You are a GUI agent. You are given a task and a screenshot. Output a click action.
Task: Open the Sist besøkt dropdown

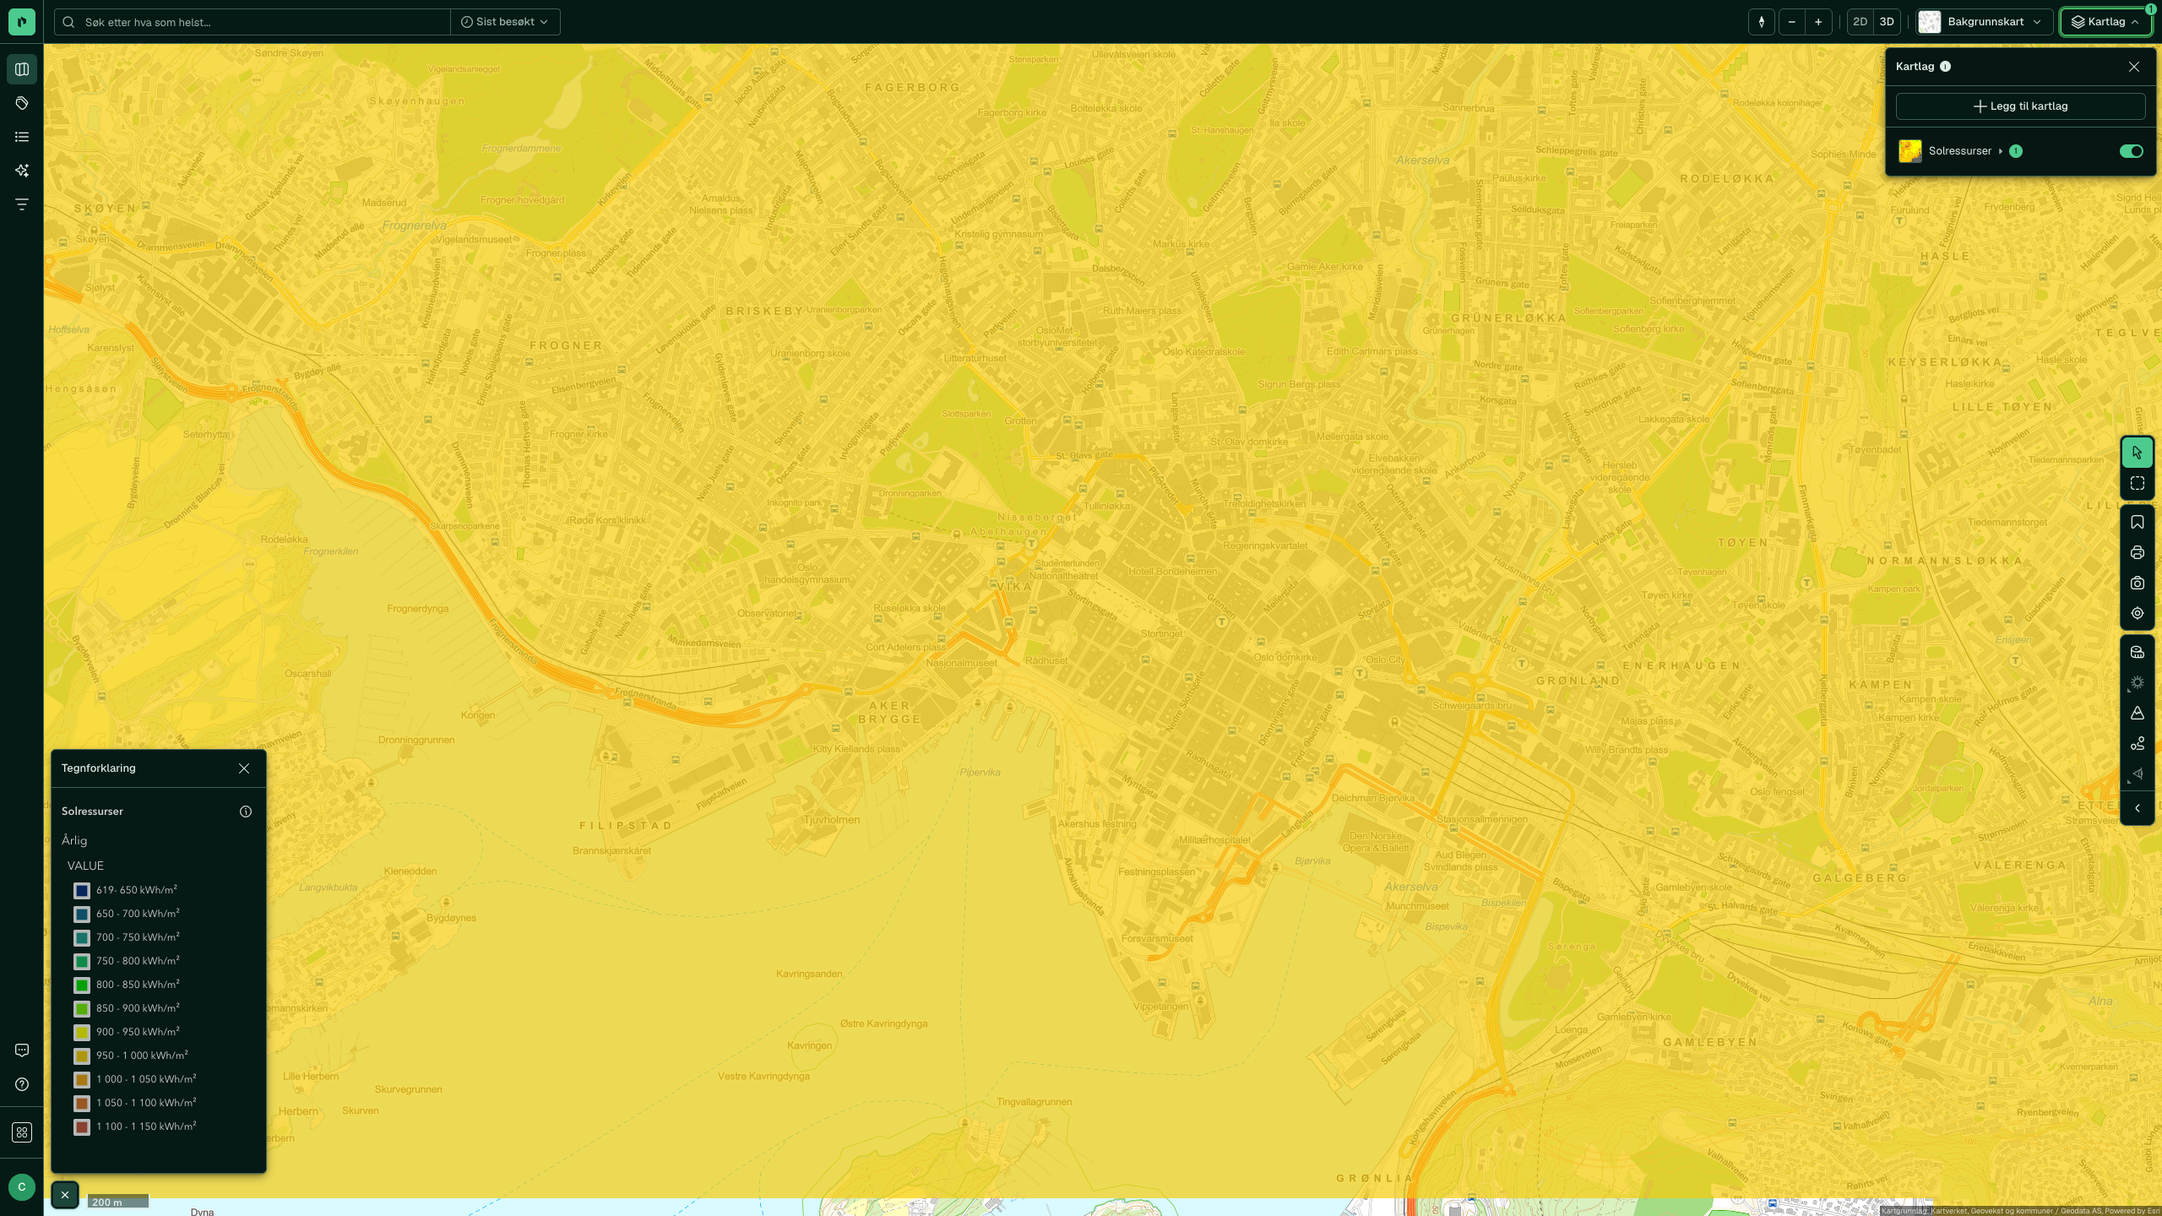[x=505, y=22]
